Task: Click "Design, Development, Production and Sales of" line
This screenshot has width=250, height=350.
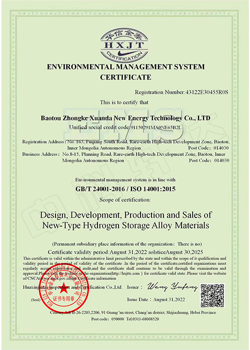Action: pos(125,215)
